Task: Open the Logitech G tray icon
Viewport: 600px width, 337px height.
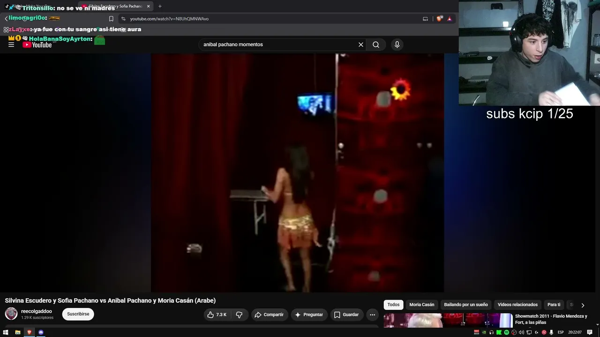Action: pos(537,332)
